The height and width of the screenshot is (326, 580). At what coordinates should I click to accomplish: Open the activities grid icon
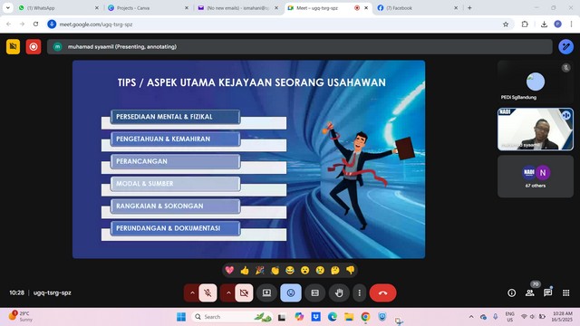click(x=565, y=292)
